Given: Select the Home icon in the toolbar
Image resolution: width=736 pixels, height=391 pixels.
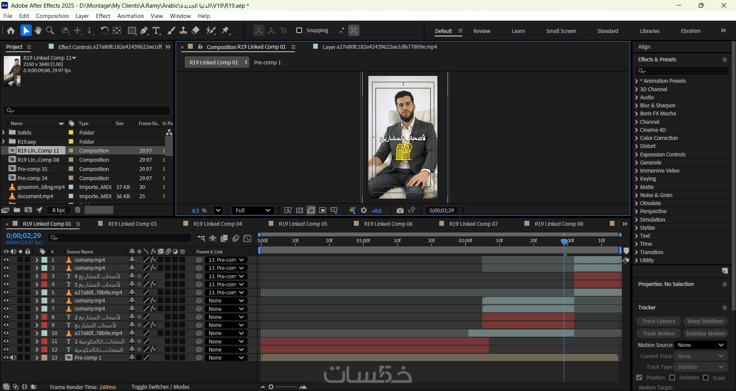Looking at the screenshot, I should (11, 31).
